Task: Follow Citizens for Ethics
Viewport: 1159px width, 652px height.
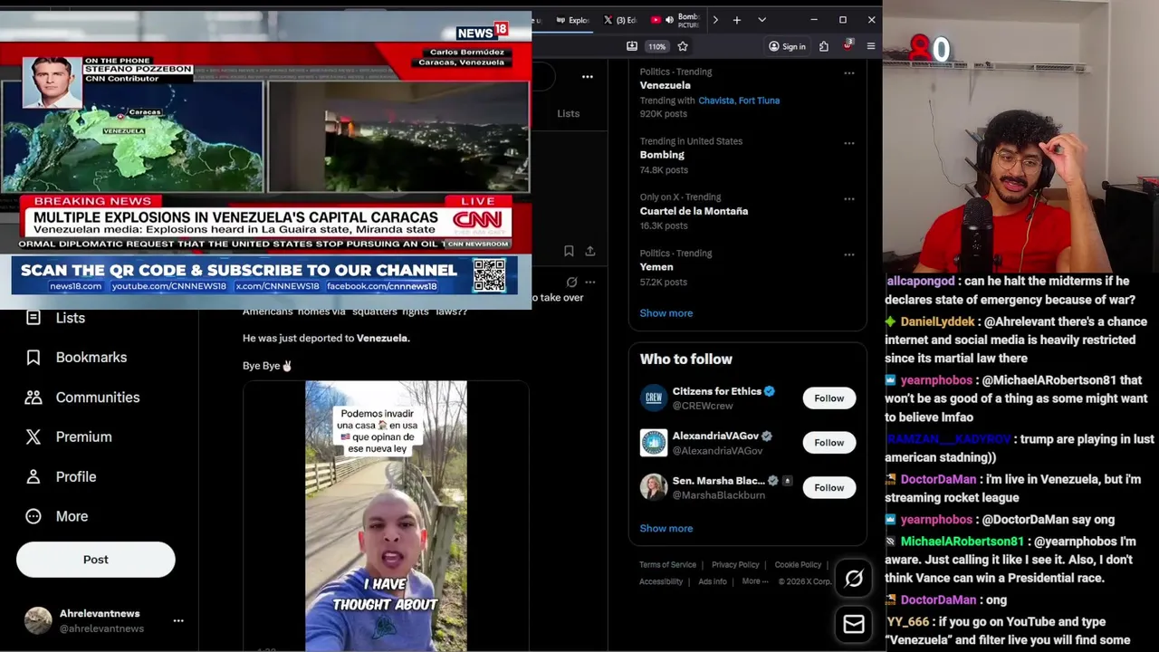Action: [x=829, y=398]
